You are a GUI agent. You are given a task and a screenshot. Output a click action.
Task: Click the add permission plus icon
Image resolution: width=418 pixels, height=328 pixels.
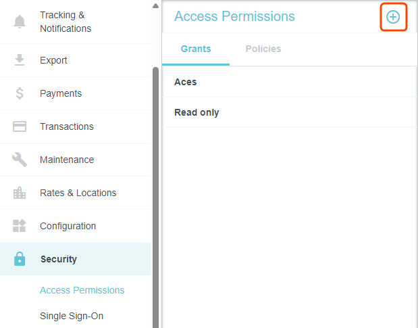pos(393,17)
